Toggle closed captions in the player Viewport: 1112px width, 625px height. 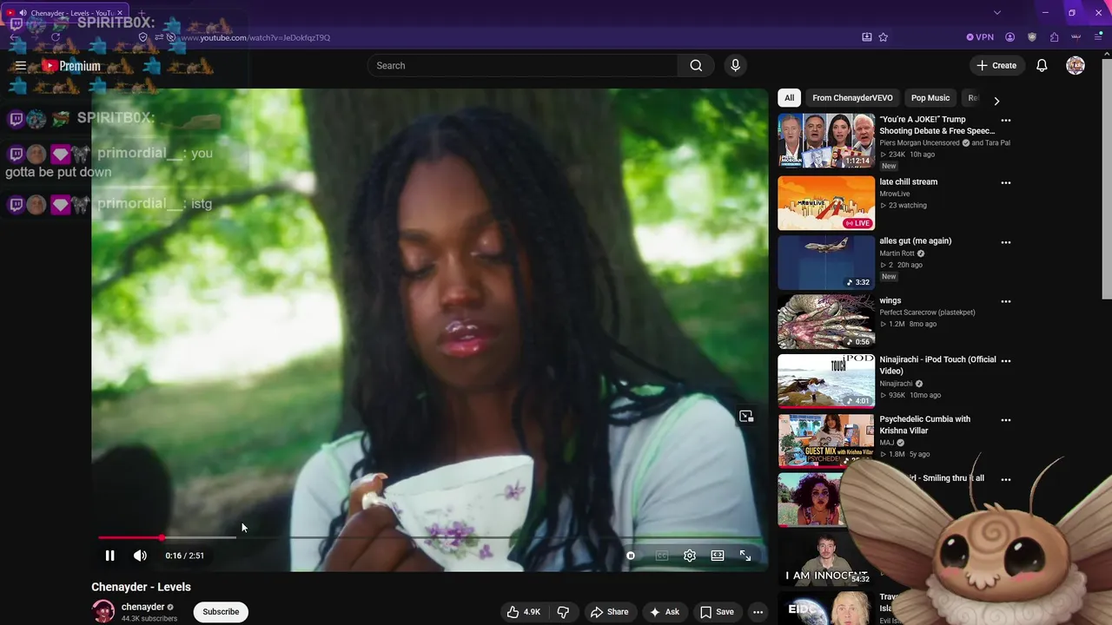[x=662, y=556]
